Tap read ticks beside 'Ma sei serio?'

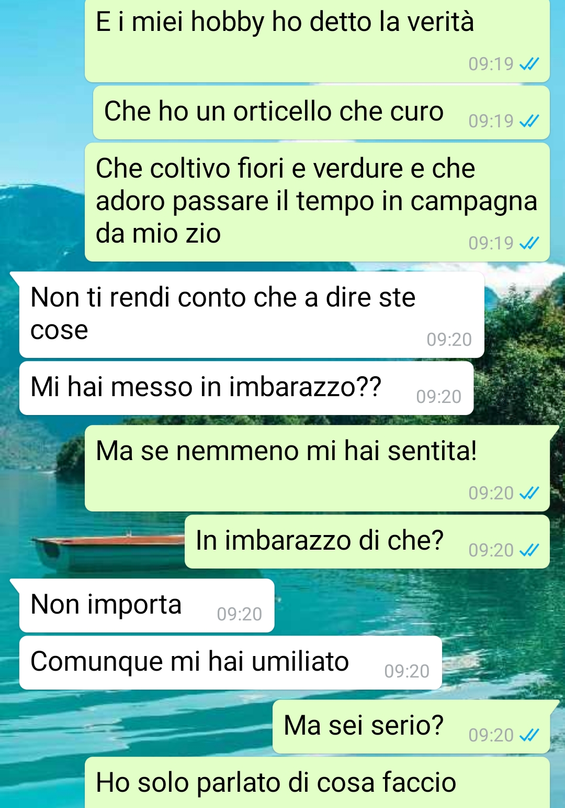tap(529, 735)
